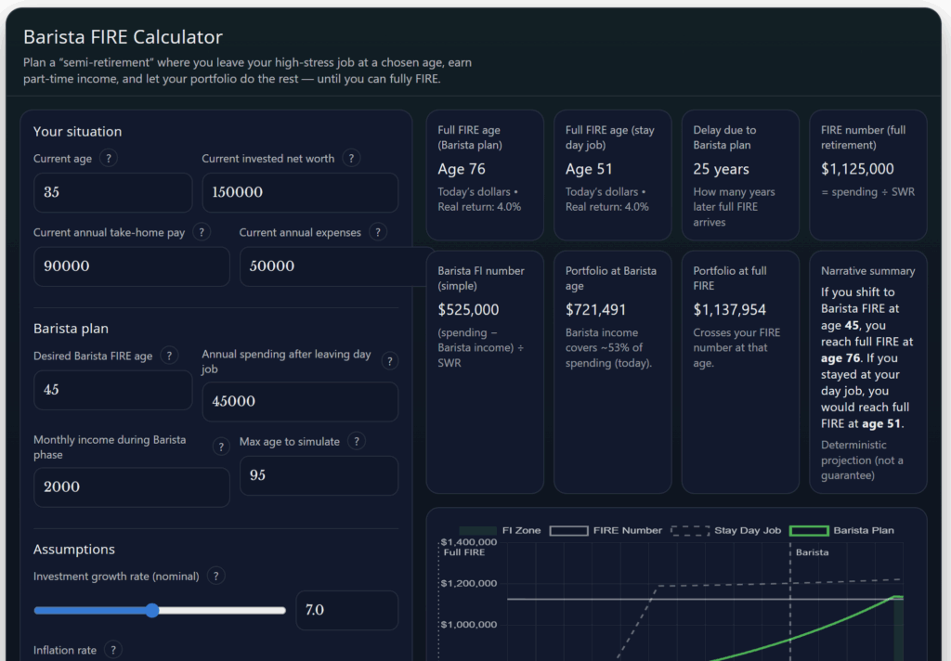
Task: Open help for Current annual take-home pay
Action: 201,231
